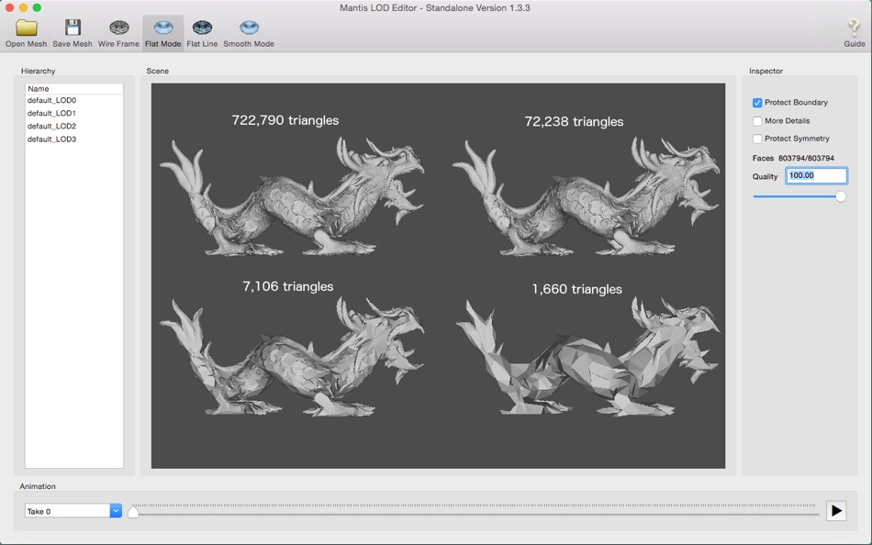Select default_LOD1 in the hierarchy
This screenshot has height=545, width=872.
click(x=52, y=114)
